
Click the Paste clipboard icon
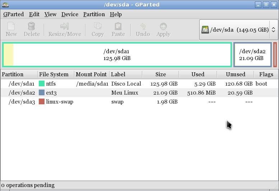(x=118, y=26)
